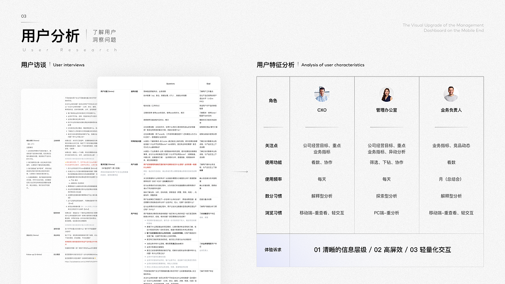Click the '用户问题 (5mins)' row label

(x=107, y=91)
